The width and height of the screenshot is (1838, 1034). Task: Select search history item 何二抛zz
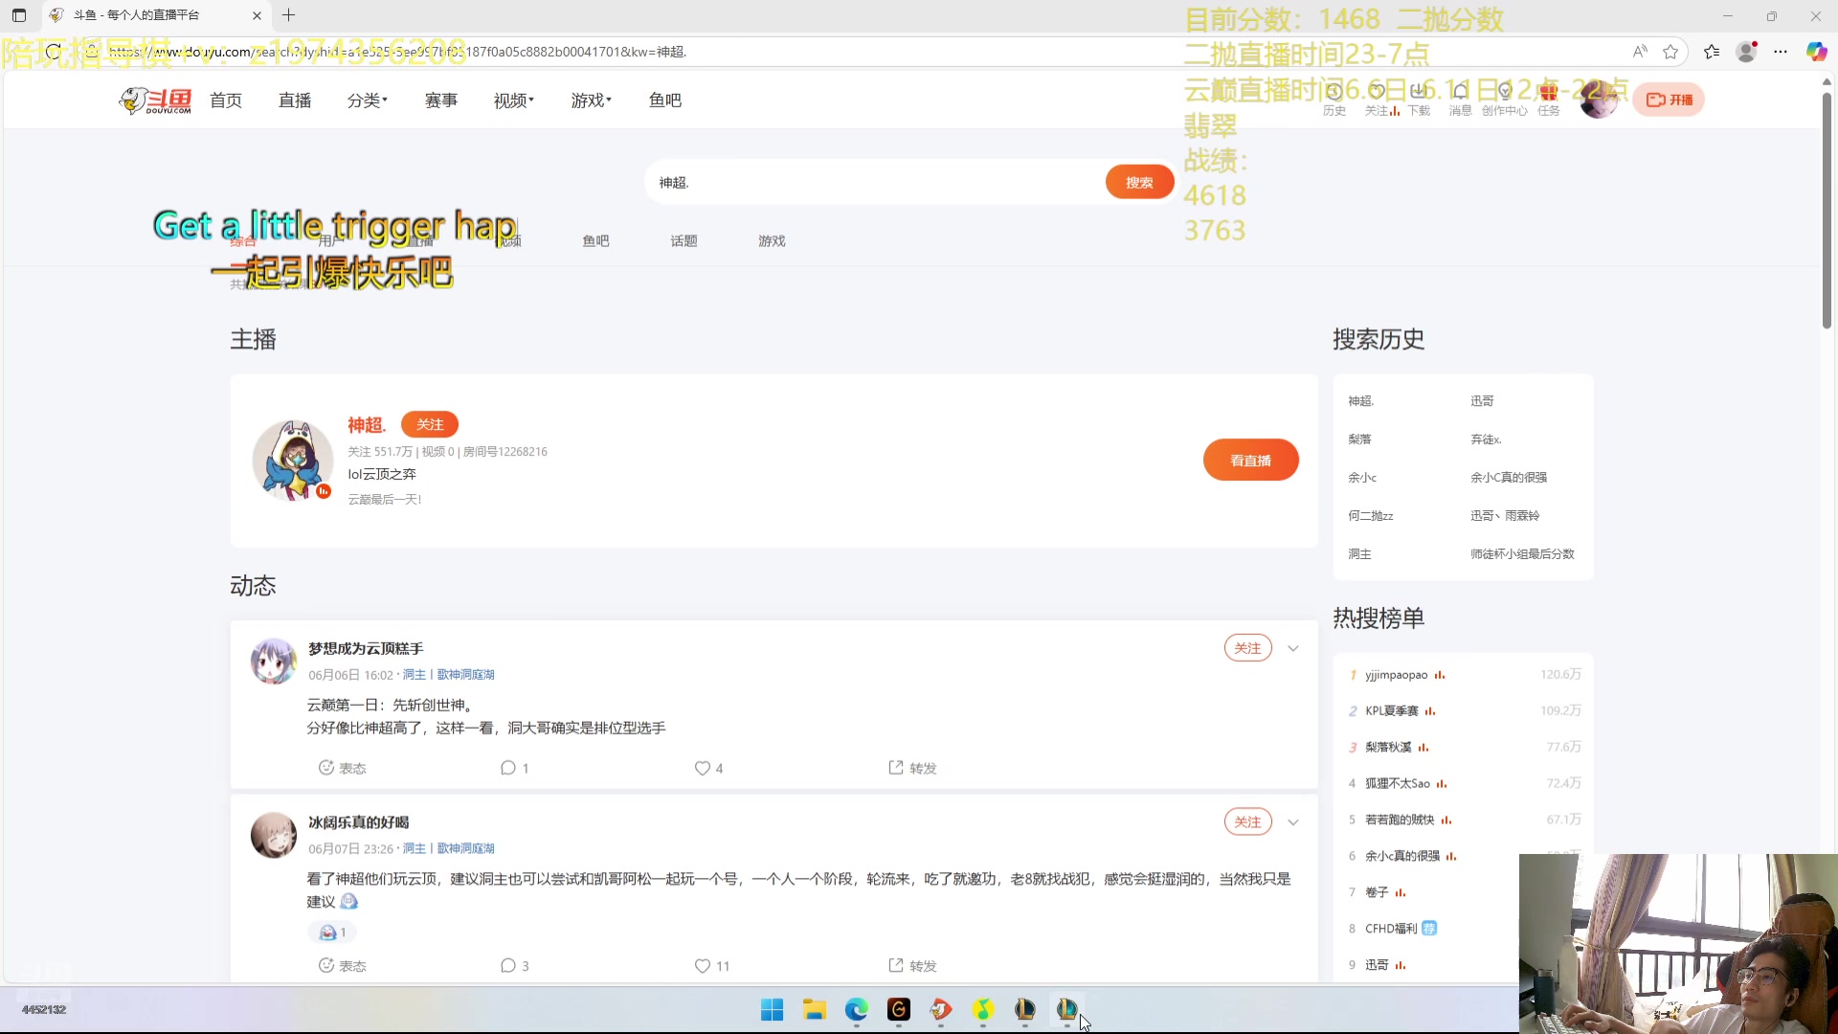tap(1371, 516)
